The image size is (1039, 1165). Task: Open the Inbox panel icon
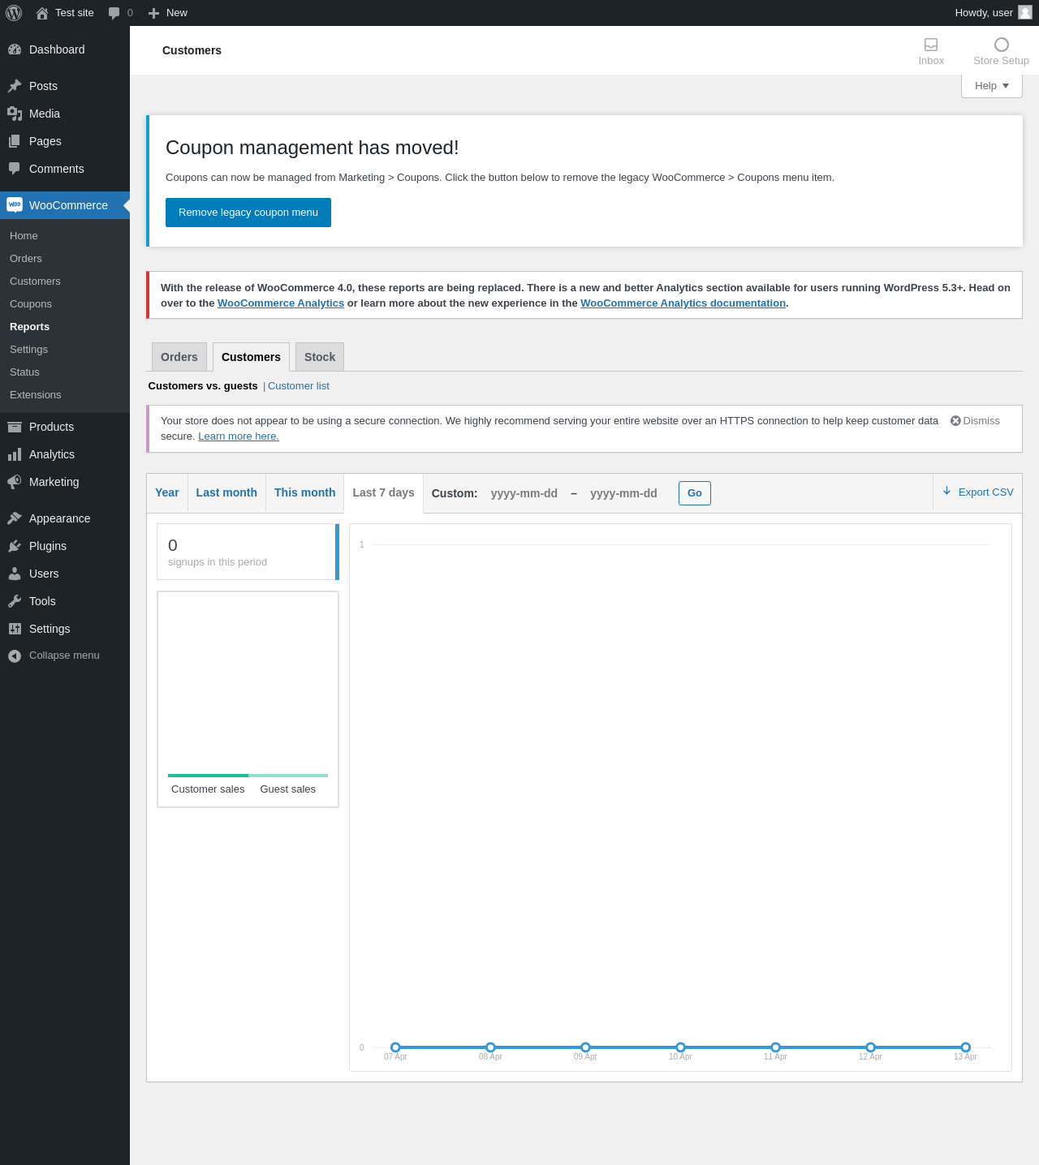point(931,45)
